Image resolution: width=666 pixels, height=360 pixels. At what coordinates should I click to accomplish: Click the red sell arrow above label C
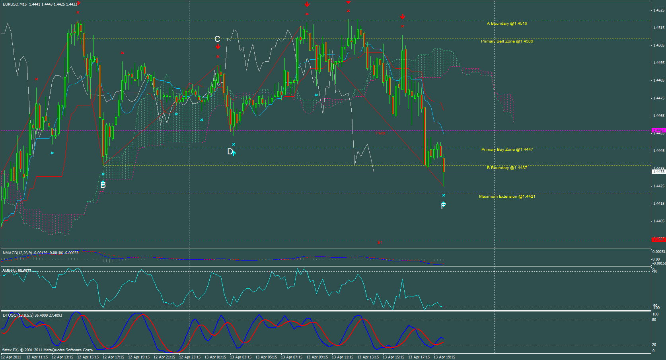coord(218,45)
